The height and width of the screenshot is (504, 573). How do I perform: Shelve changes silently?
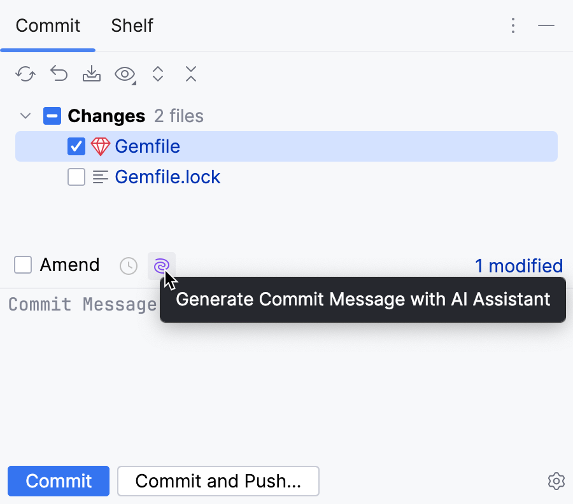click(91, 74)
